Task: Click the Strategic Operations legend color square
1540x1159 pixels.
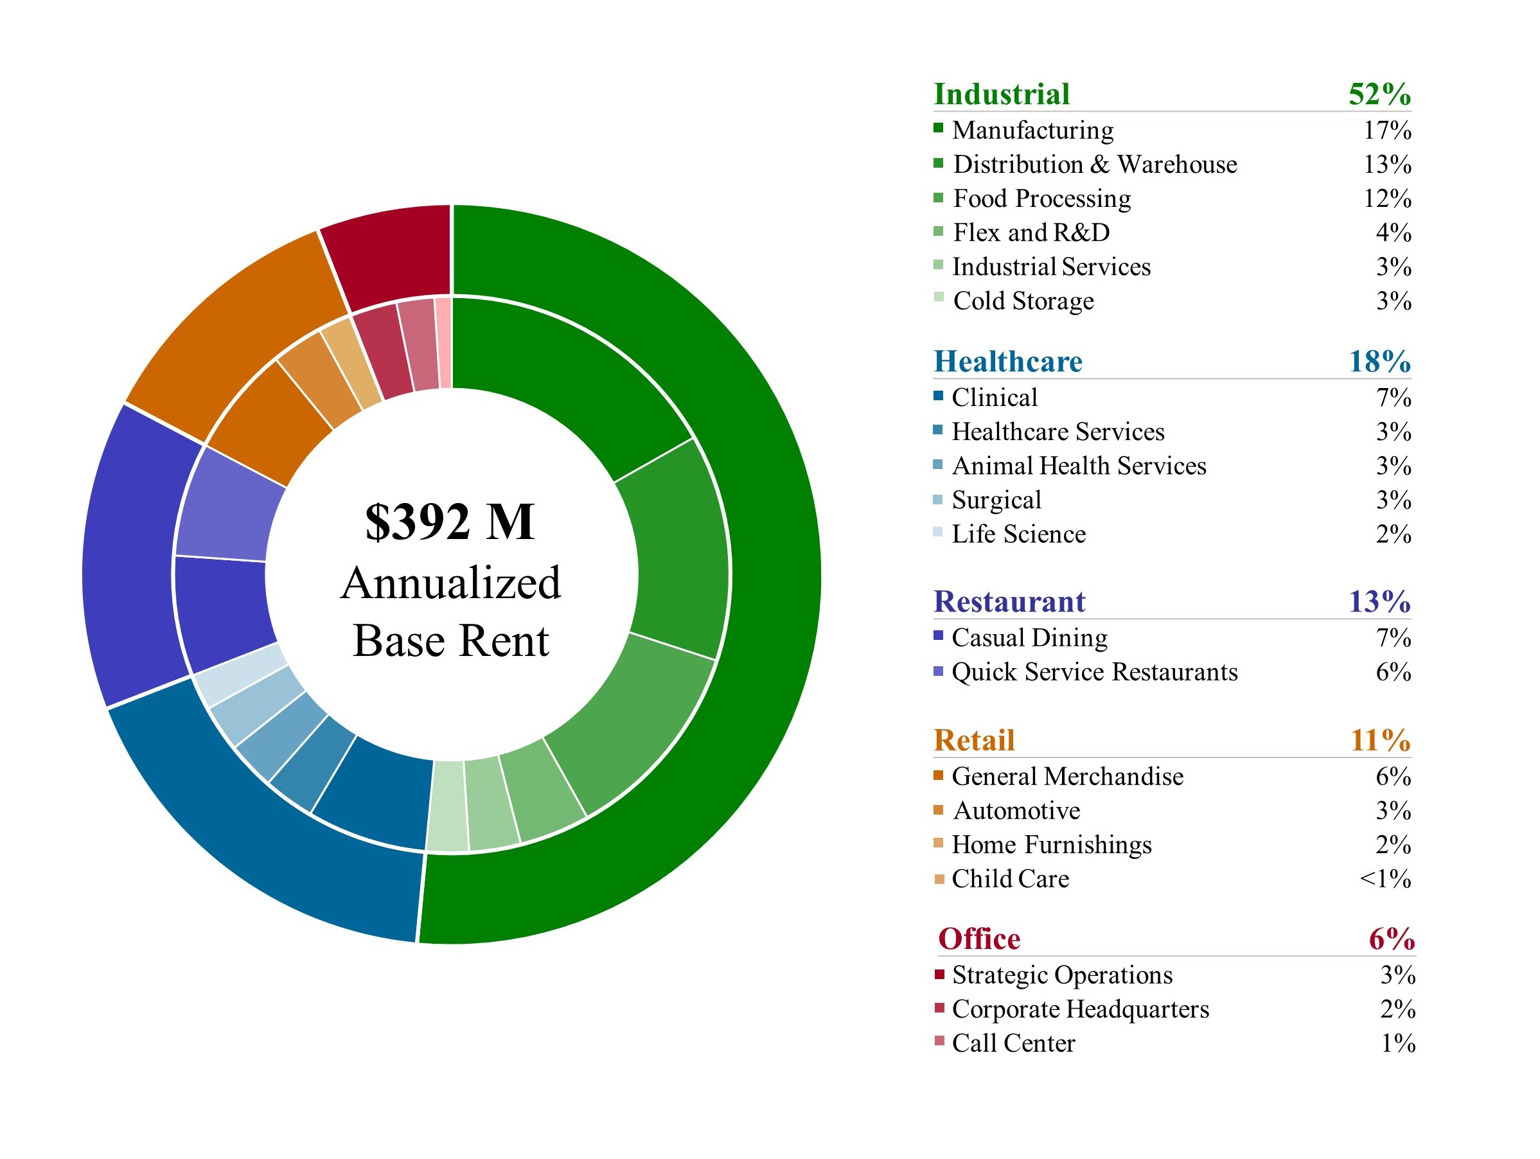Action: point(940,973)
